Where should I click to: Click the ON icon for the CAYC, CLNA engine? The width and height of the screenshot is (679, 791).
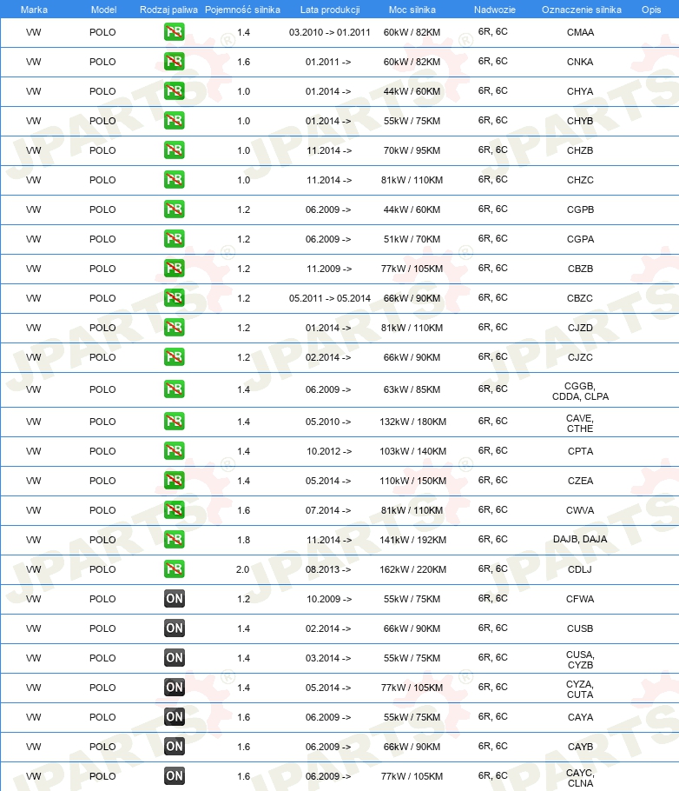[x=174, y=776]
